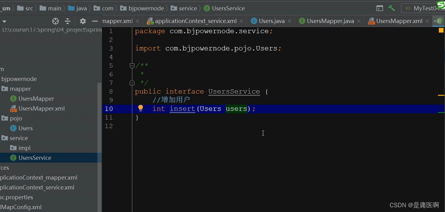Open project panel settings gear
Viewport: 445px width, 212px height.
(x=83, y=21)
